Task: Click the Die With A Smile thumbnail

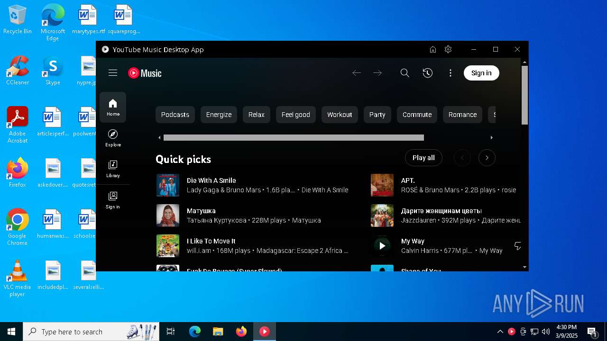Action: point(168,185)
